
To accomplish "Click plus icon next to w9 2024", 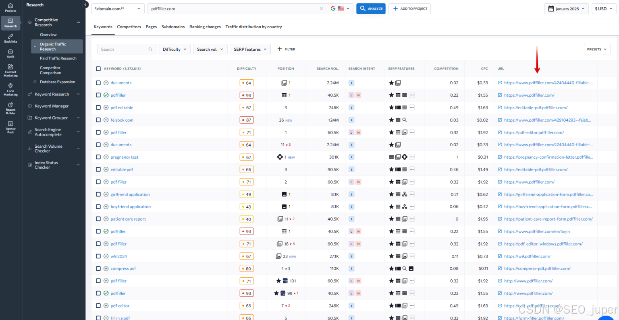I will [106, 256].
